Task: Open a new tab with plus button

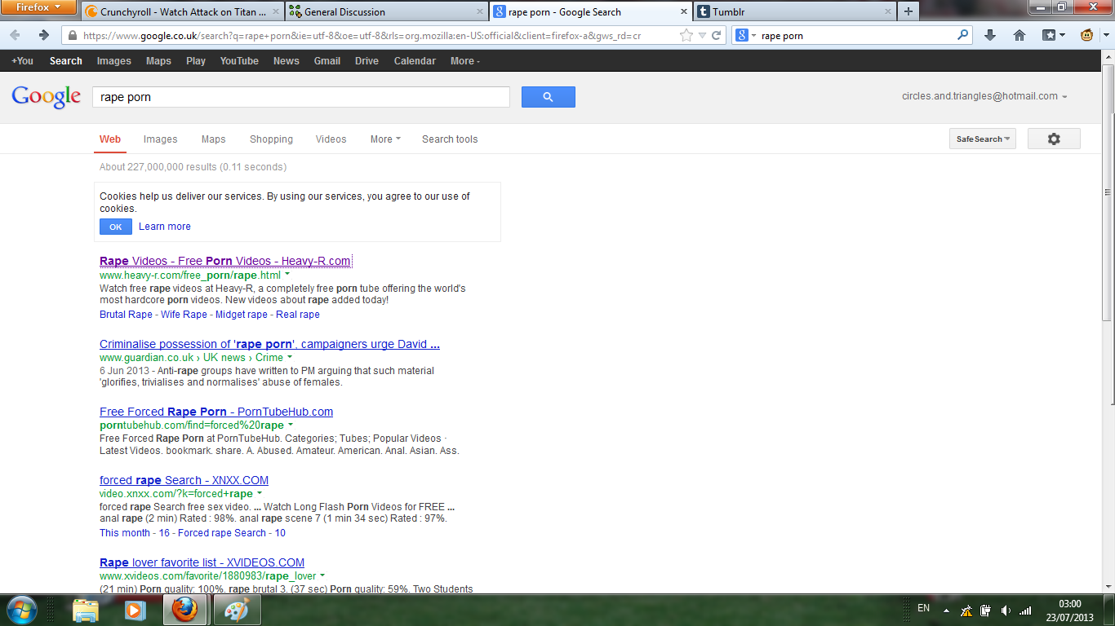Action: [908, 11]
